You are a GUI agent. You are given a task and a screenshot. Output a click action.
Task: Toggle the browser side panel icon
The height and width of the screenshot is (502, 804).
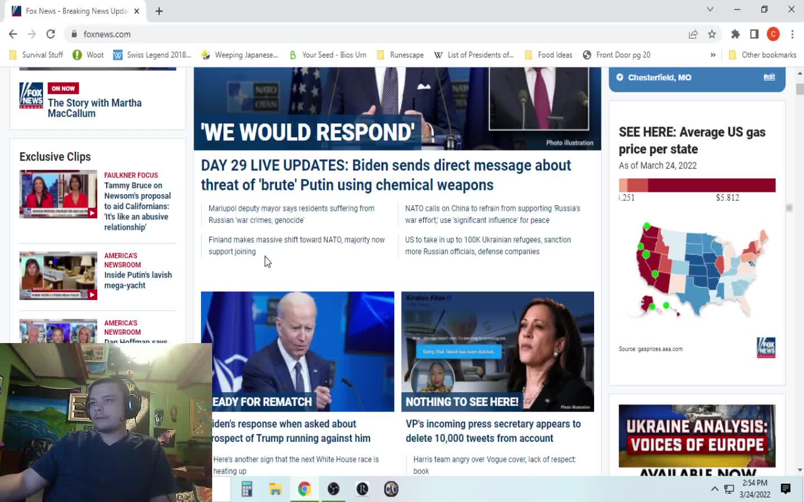[754, 34]
